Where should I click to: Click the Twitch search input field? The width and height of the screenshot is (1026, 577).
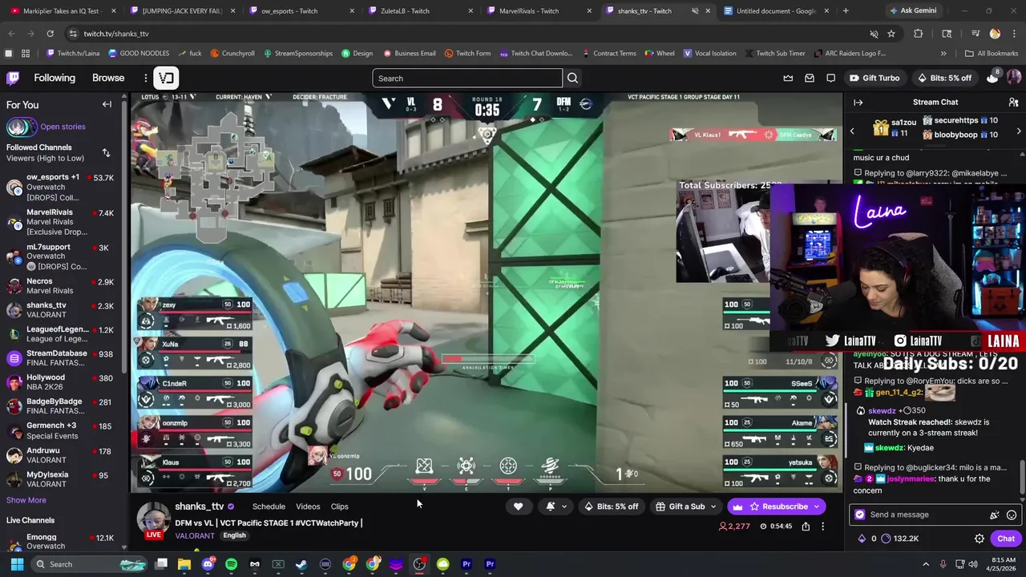pos(467,78)
